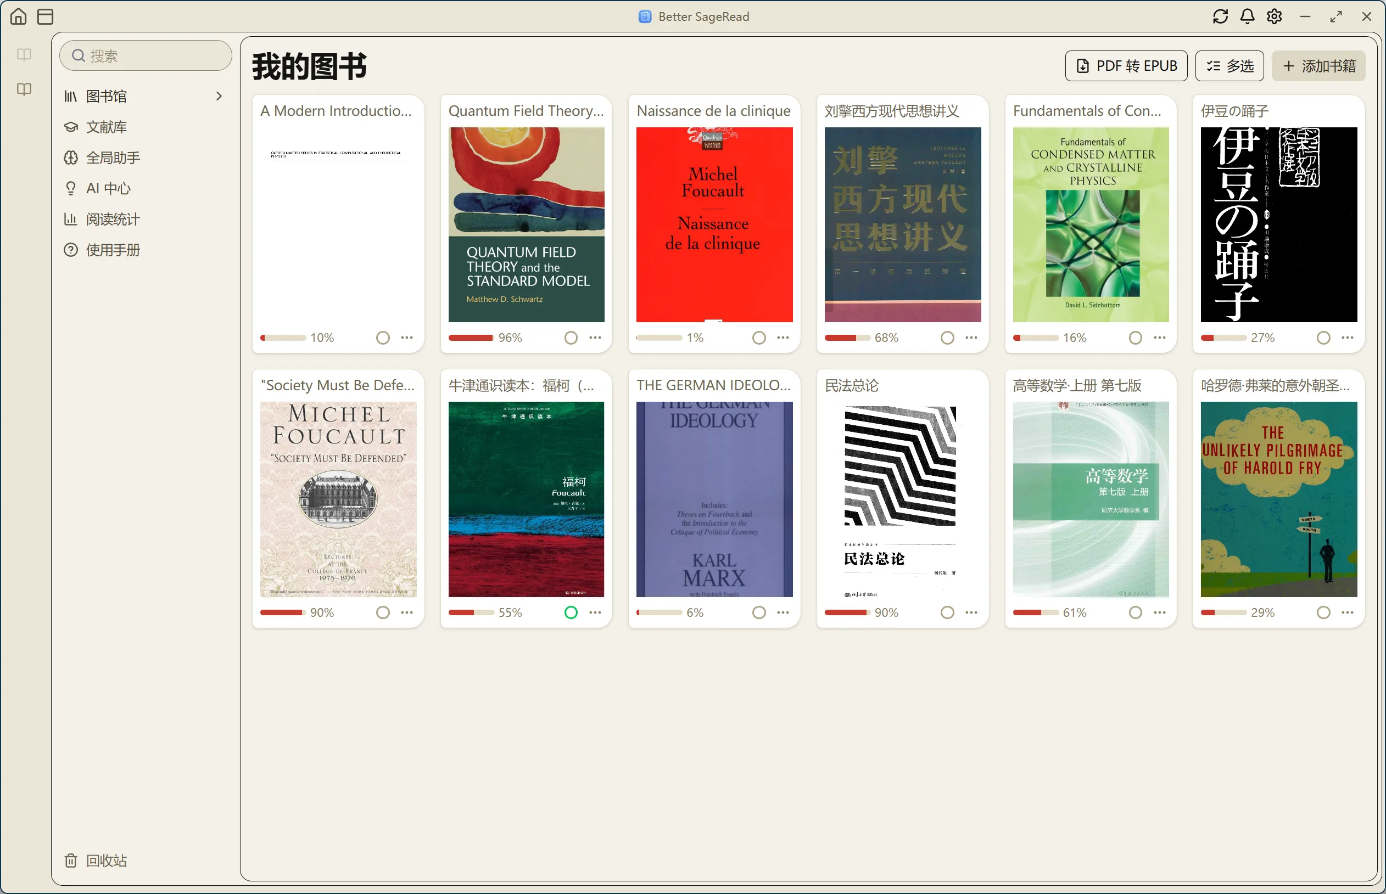The height and width of the screenshot is (894, 1386).
Task: Click the 使用手册 question mark icon
Action: coord(70,250)
